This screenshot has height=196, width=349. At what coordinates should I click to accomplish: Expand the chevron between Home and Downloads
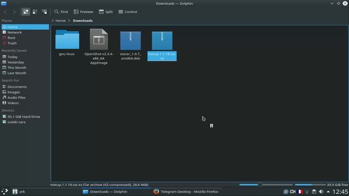click(69, 21)
